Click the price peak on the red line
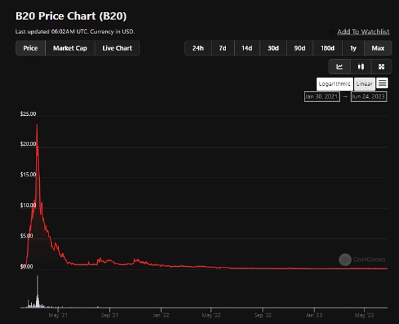The width and height of the screenshot is (399, 324). 37,125
